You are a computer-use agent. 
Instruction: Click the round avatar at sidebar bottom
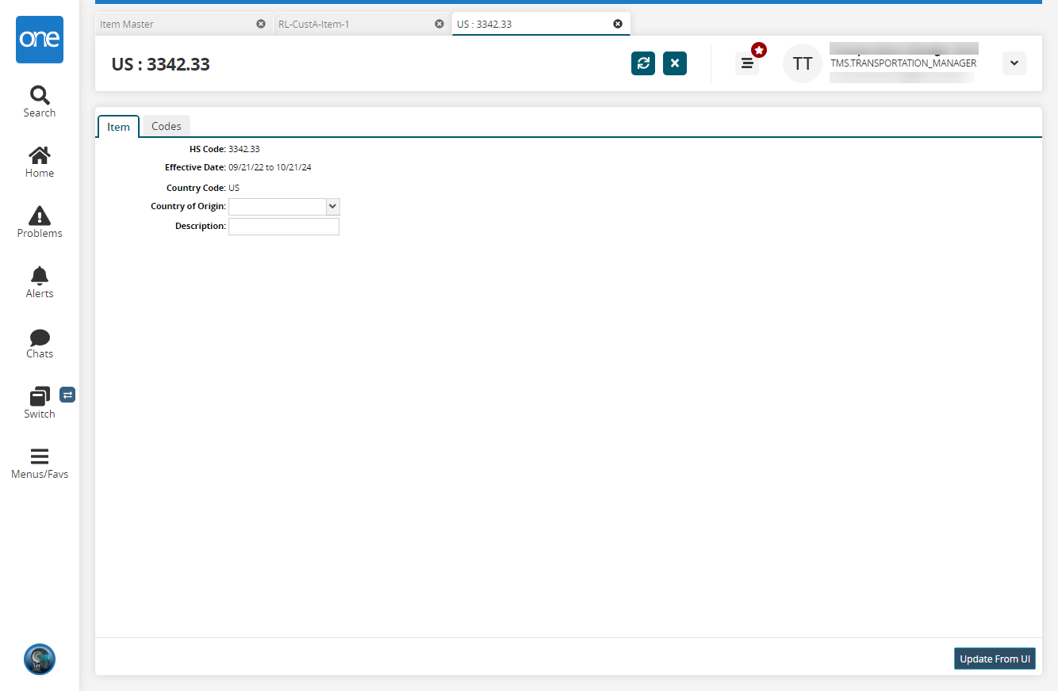coord(40,659)
